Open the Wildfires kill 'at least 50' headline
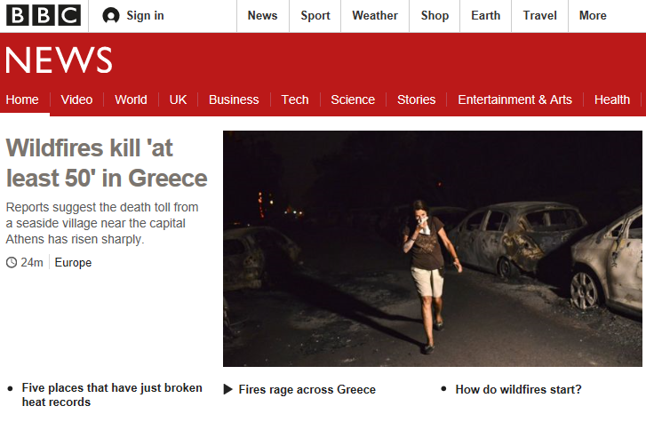Image resolution: width=646 pixels, height=422 pixels. 107,163
